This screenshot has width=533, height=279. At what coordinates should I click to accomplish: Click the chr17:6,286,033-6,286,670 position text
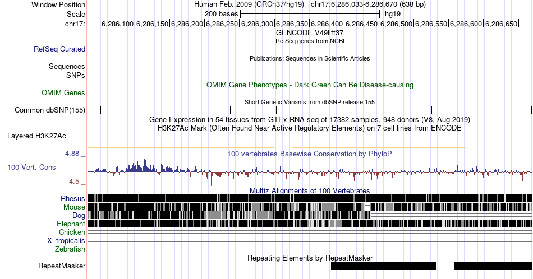tap(368, 4)
